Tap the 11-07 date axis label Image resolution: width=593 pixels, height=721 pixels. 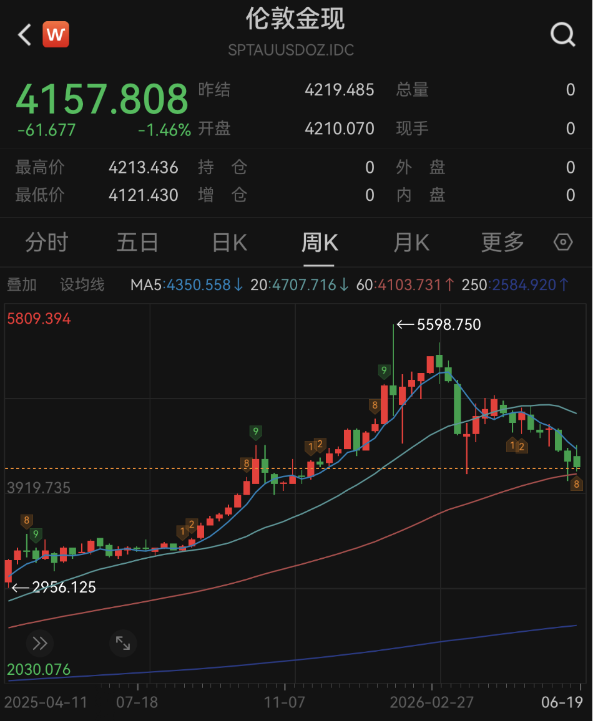tap(284, 702)
